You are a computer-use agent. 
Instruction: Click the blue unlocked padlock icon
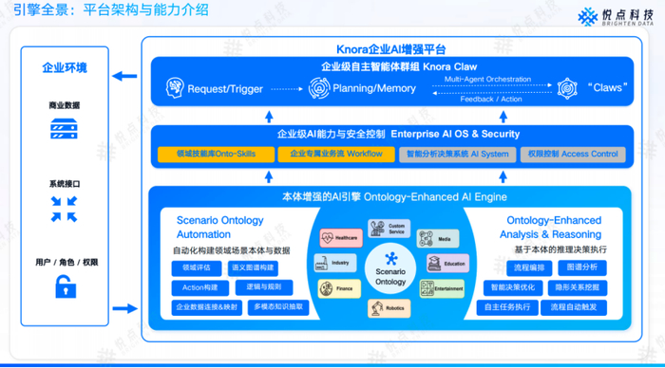click(66, 286)
